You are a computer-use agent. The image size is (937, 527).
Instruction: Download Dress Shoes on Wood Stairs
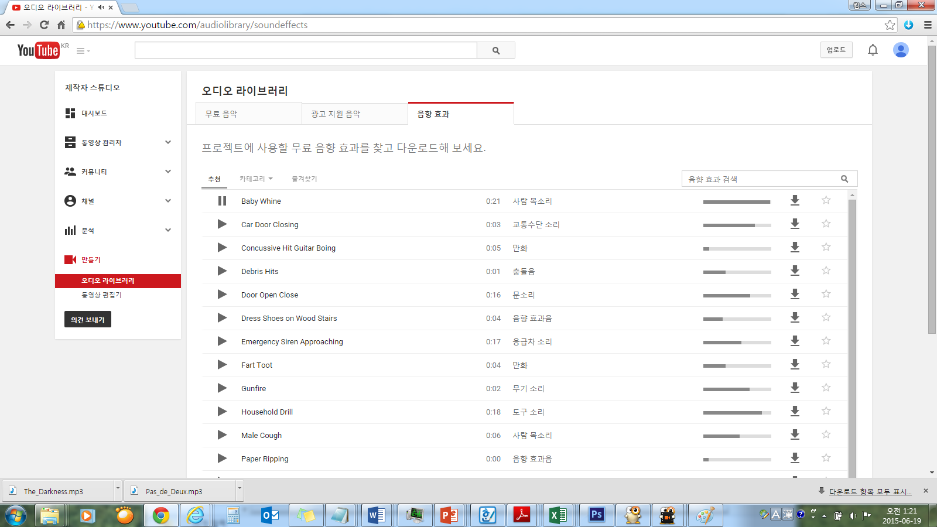coord(795,317)
